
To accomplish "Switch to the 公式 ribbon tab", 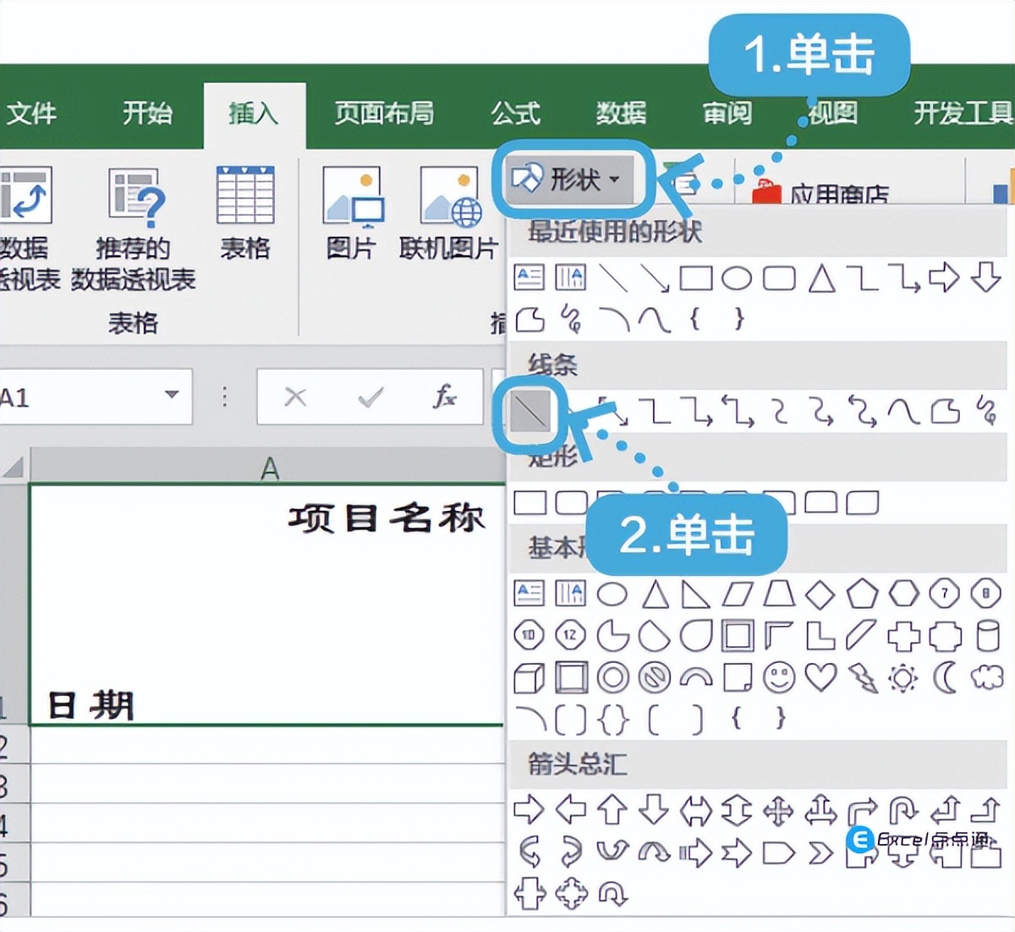I will click(517, 113).
